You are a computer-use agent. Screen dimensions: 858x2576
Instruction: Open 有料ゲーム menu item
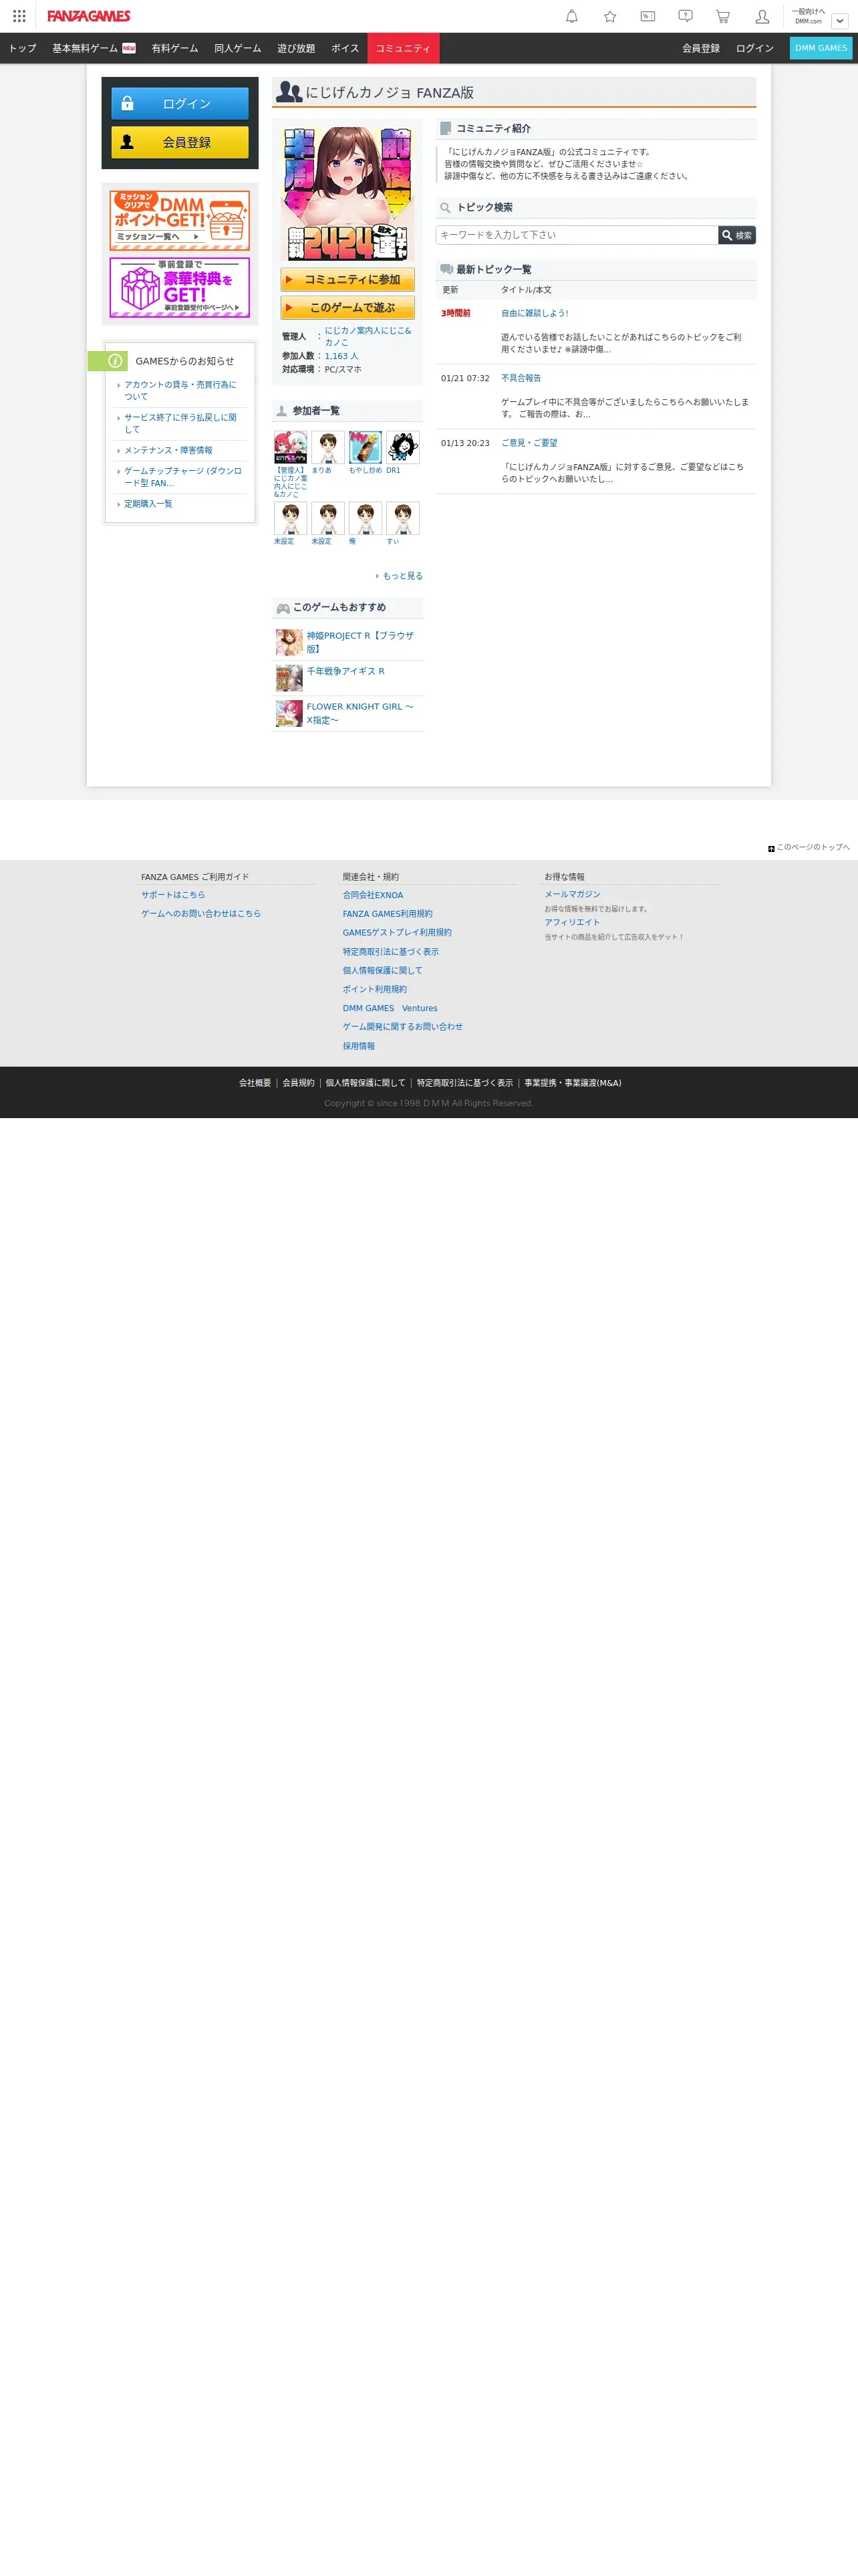(x=175, y=48)
